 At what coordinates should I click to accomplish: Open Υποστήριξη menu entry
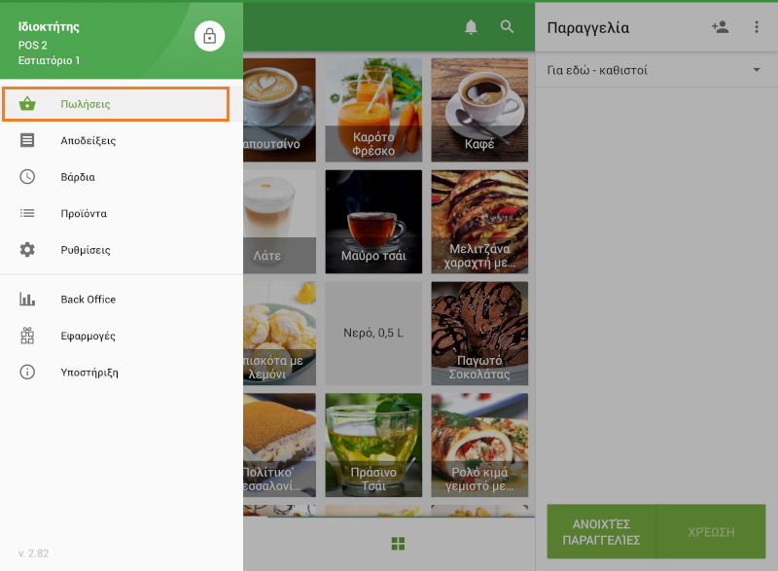click(89, 373)
